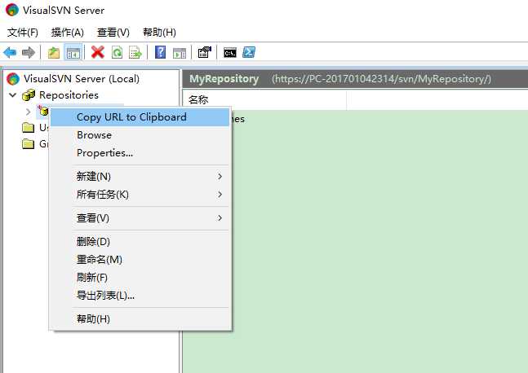Choose 导出列表(L)... in the context menu

[140, 296]
